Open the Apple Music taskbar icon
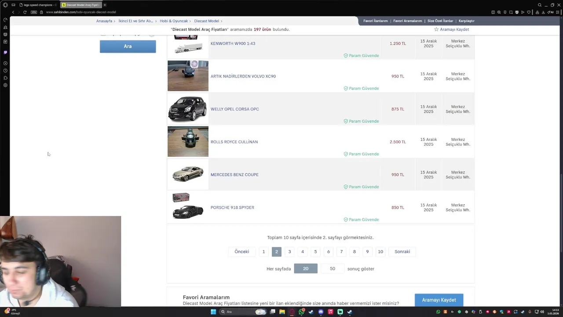The image size is (563, 317). pos(330,312)
